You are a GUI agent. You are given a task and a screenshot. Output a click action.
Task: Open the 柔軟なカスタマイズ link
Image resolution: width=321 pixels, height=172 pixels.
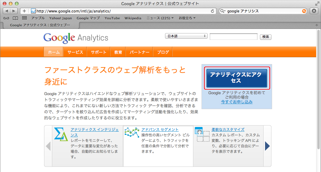coord(228,130)
